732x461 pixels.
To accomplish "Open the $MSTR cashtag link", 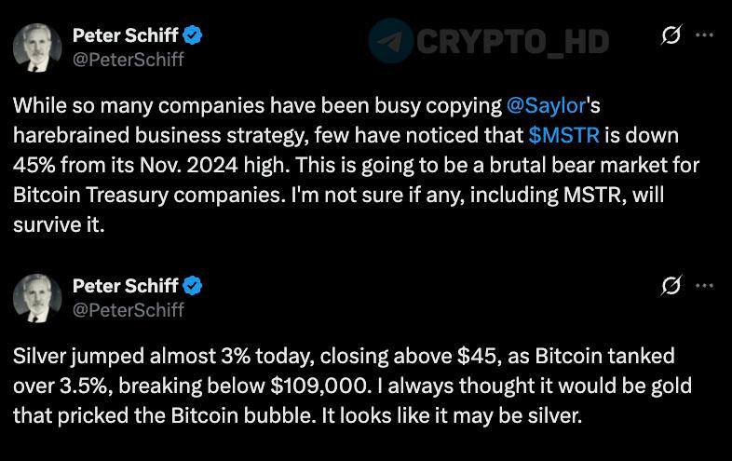I will pos(563,134).
